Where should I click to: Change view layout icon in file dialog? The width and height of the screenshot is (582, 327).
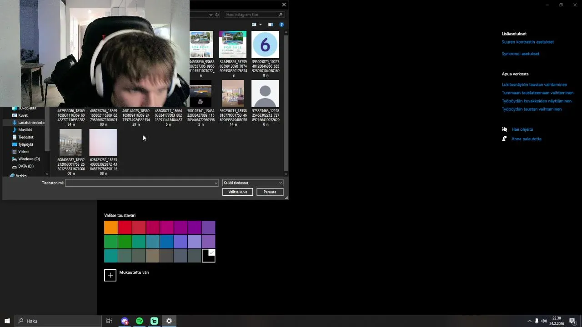coord(254,25)
